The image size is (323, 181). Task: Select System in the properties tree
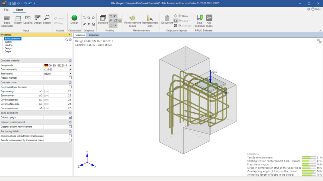(8, 42)
